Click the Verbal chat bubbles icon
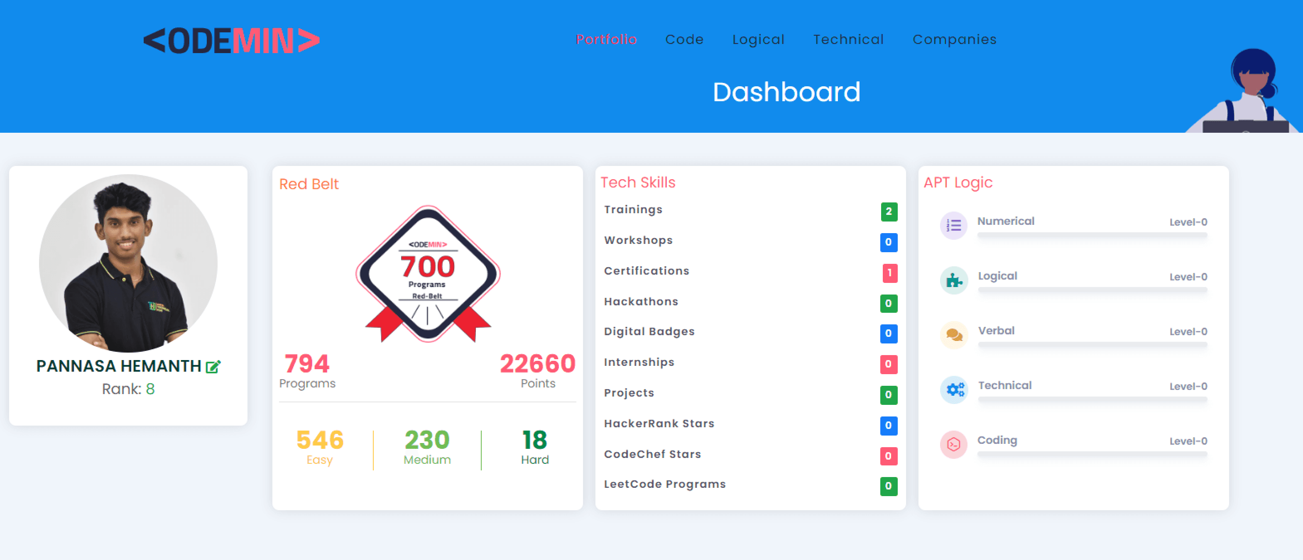The height and width of the screenshot is (560, 1303). (953, 335)
